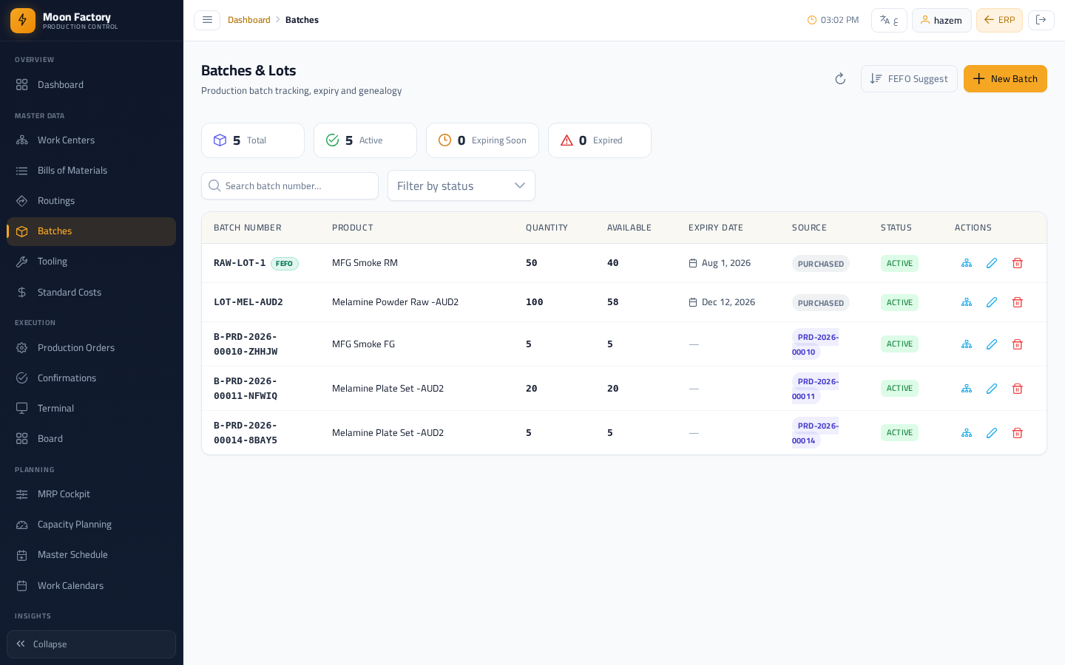Edit the B-PRD-2026-00011-NFWIQ batch
Image resolution: width=1065 pixels, height=665 pixels.
point(992,389)
